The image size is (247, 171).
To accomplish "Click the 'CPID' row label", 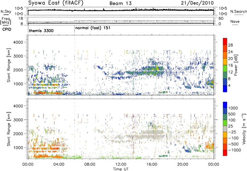I will 7,29.
